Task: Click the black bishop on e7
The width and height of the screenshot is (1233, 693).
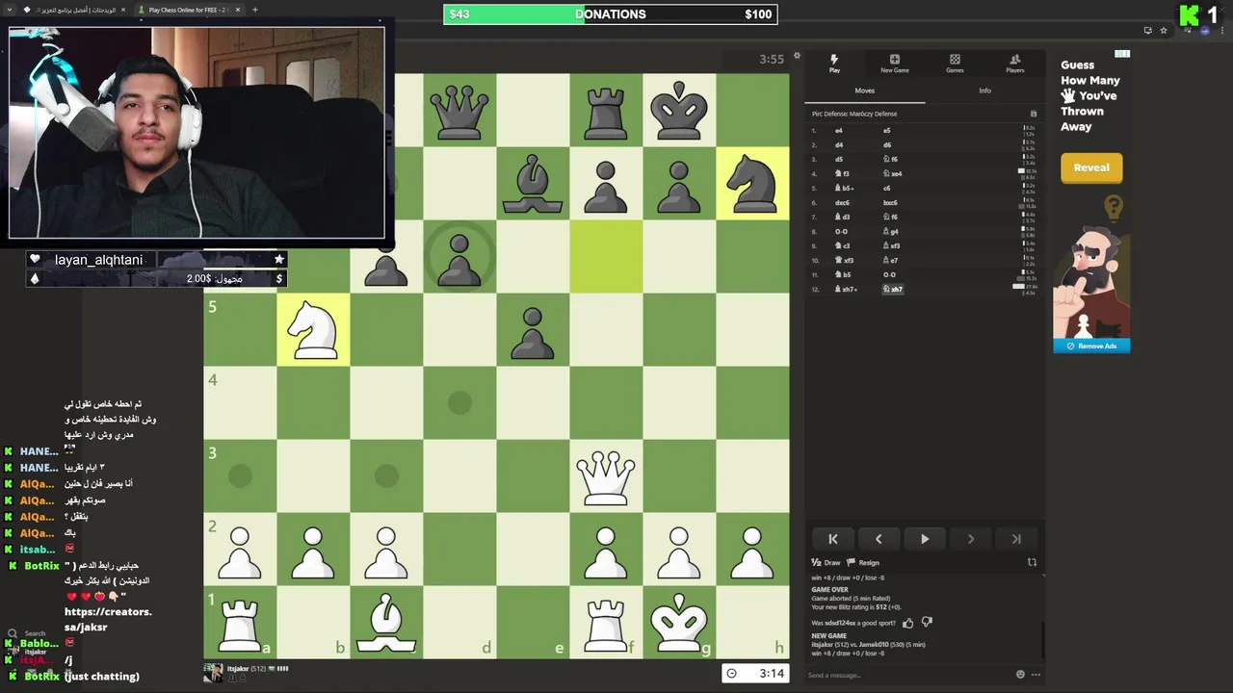Action: click(533, 183)
